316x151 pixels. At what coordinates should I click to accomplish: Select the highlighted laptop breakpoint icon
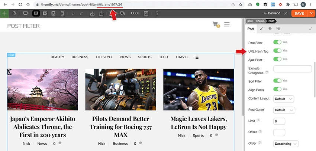point(36,13)
